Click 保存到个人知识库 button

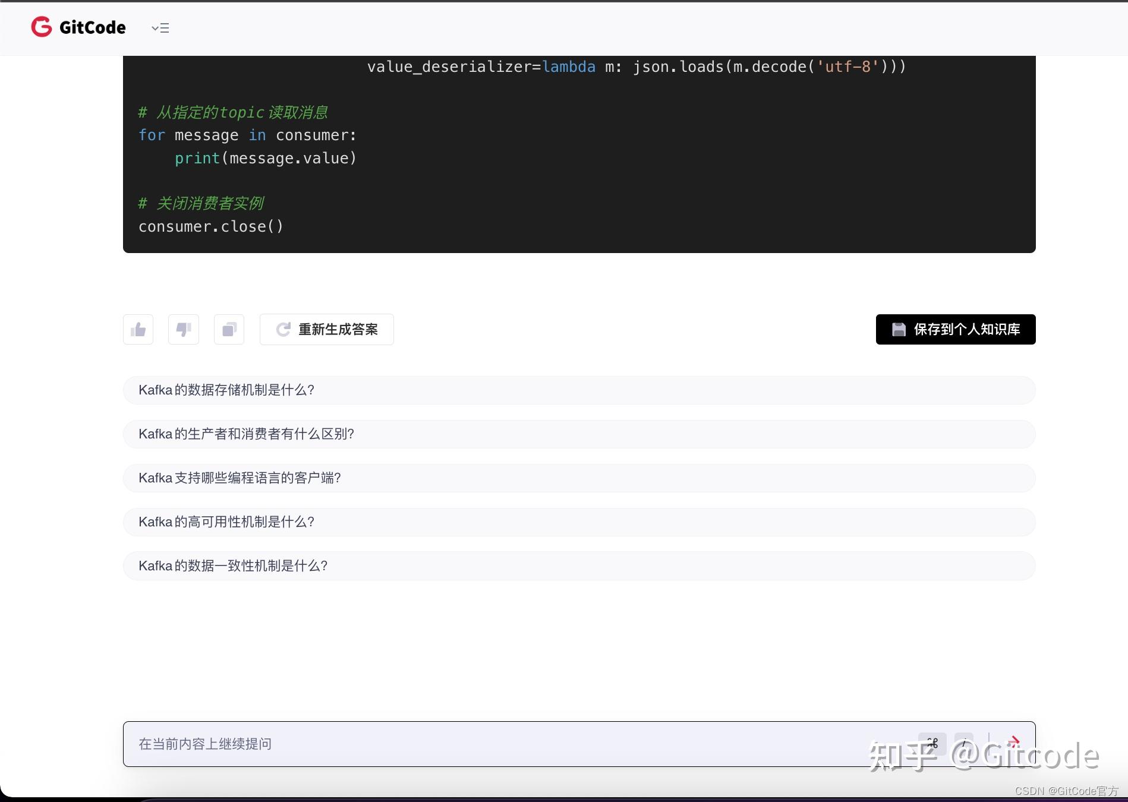954,329
